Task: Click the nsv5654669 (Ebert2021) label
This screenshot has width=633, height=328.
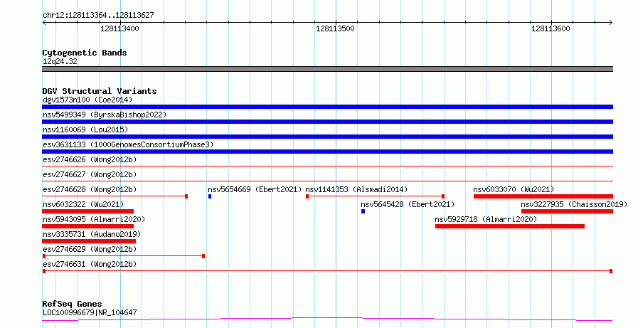Action: coord(255,189)
